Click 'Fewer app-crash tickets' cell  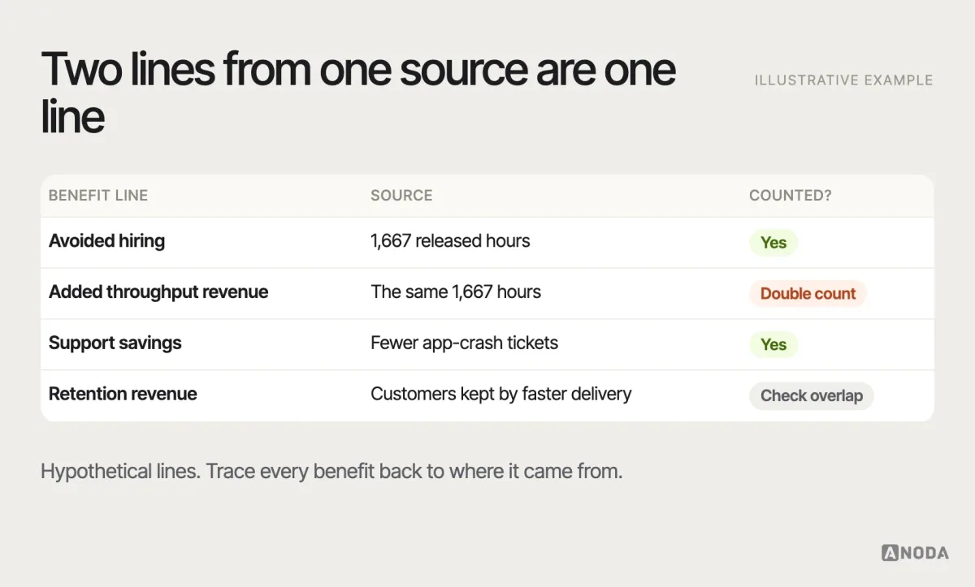(465, 343)
